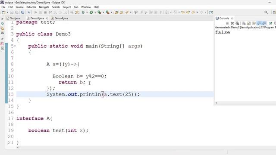Toggle Show Console on standard output change
Viewport: 276px width, 155px height.
(x=259, y=23)
